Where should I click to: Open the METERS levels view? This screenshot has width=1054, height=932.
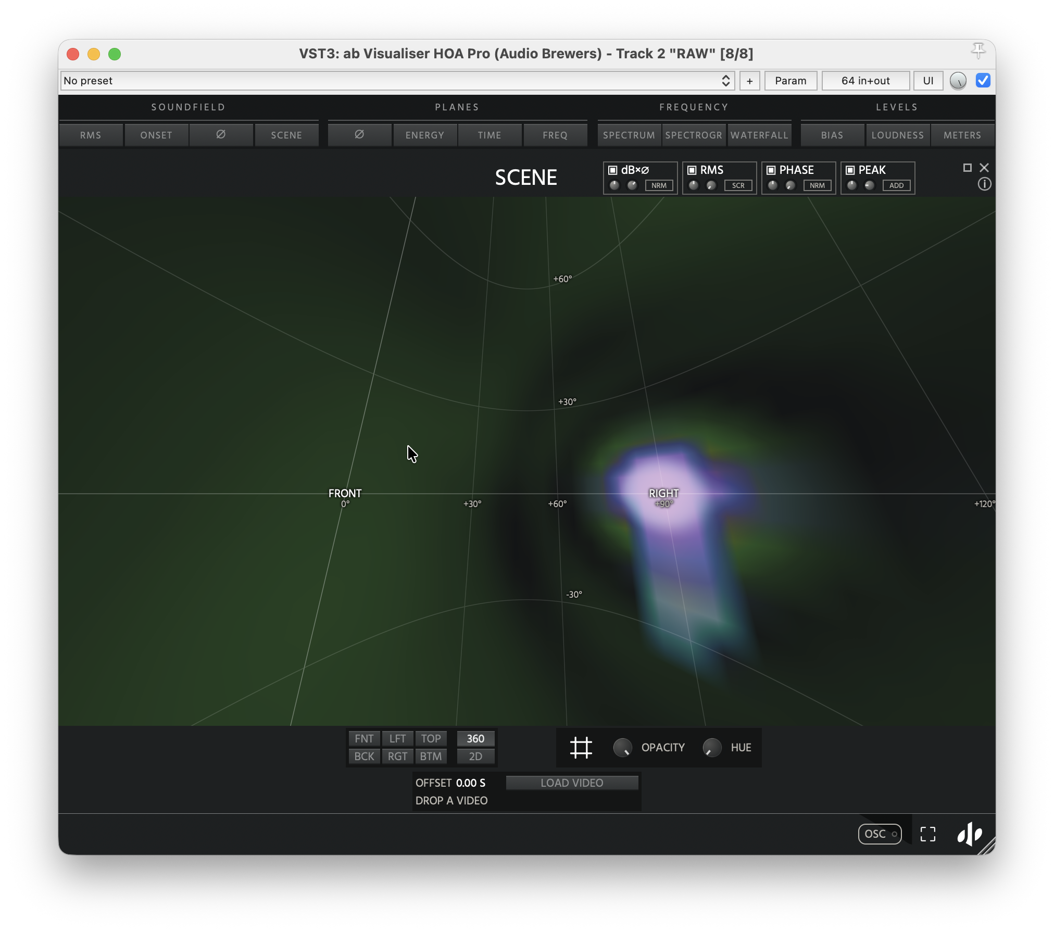(x=962, y=135)
